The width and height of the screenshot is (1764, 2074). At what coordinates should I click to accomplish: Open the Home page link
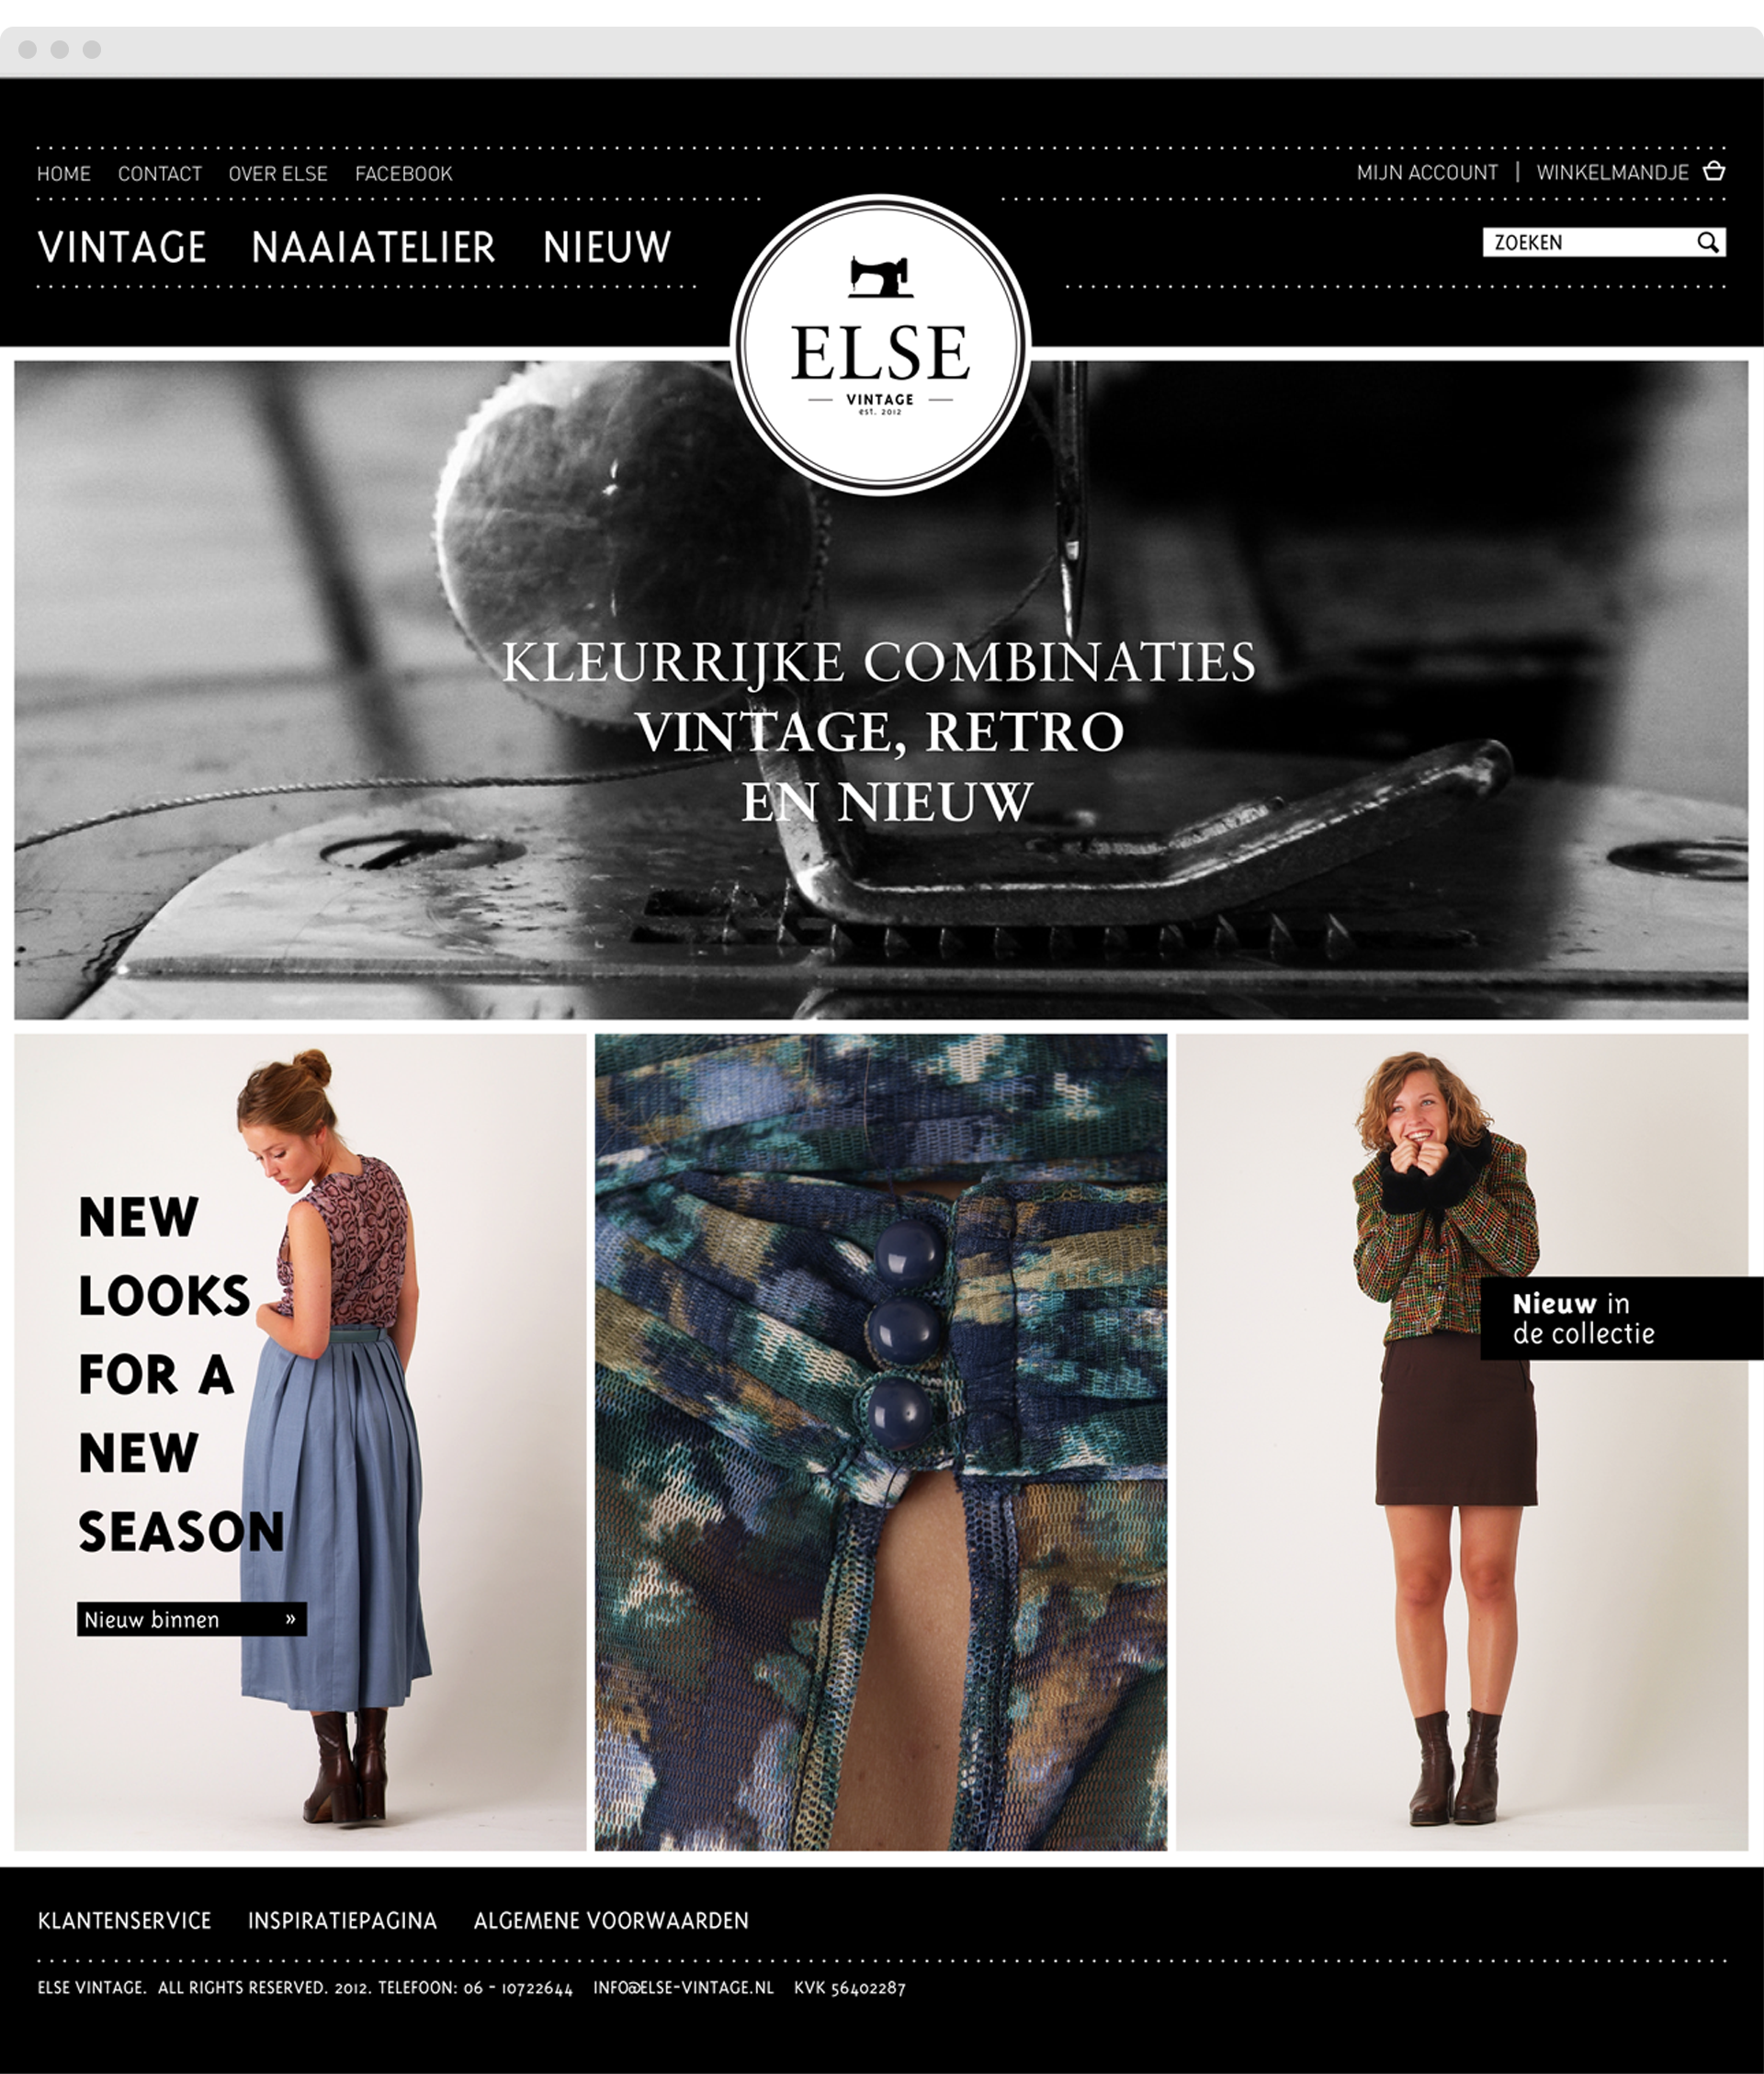point(64,174)
